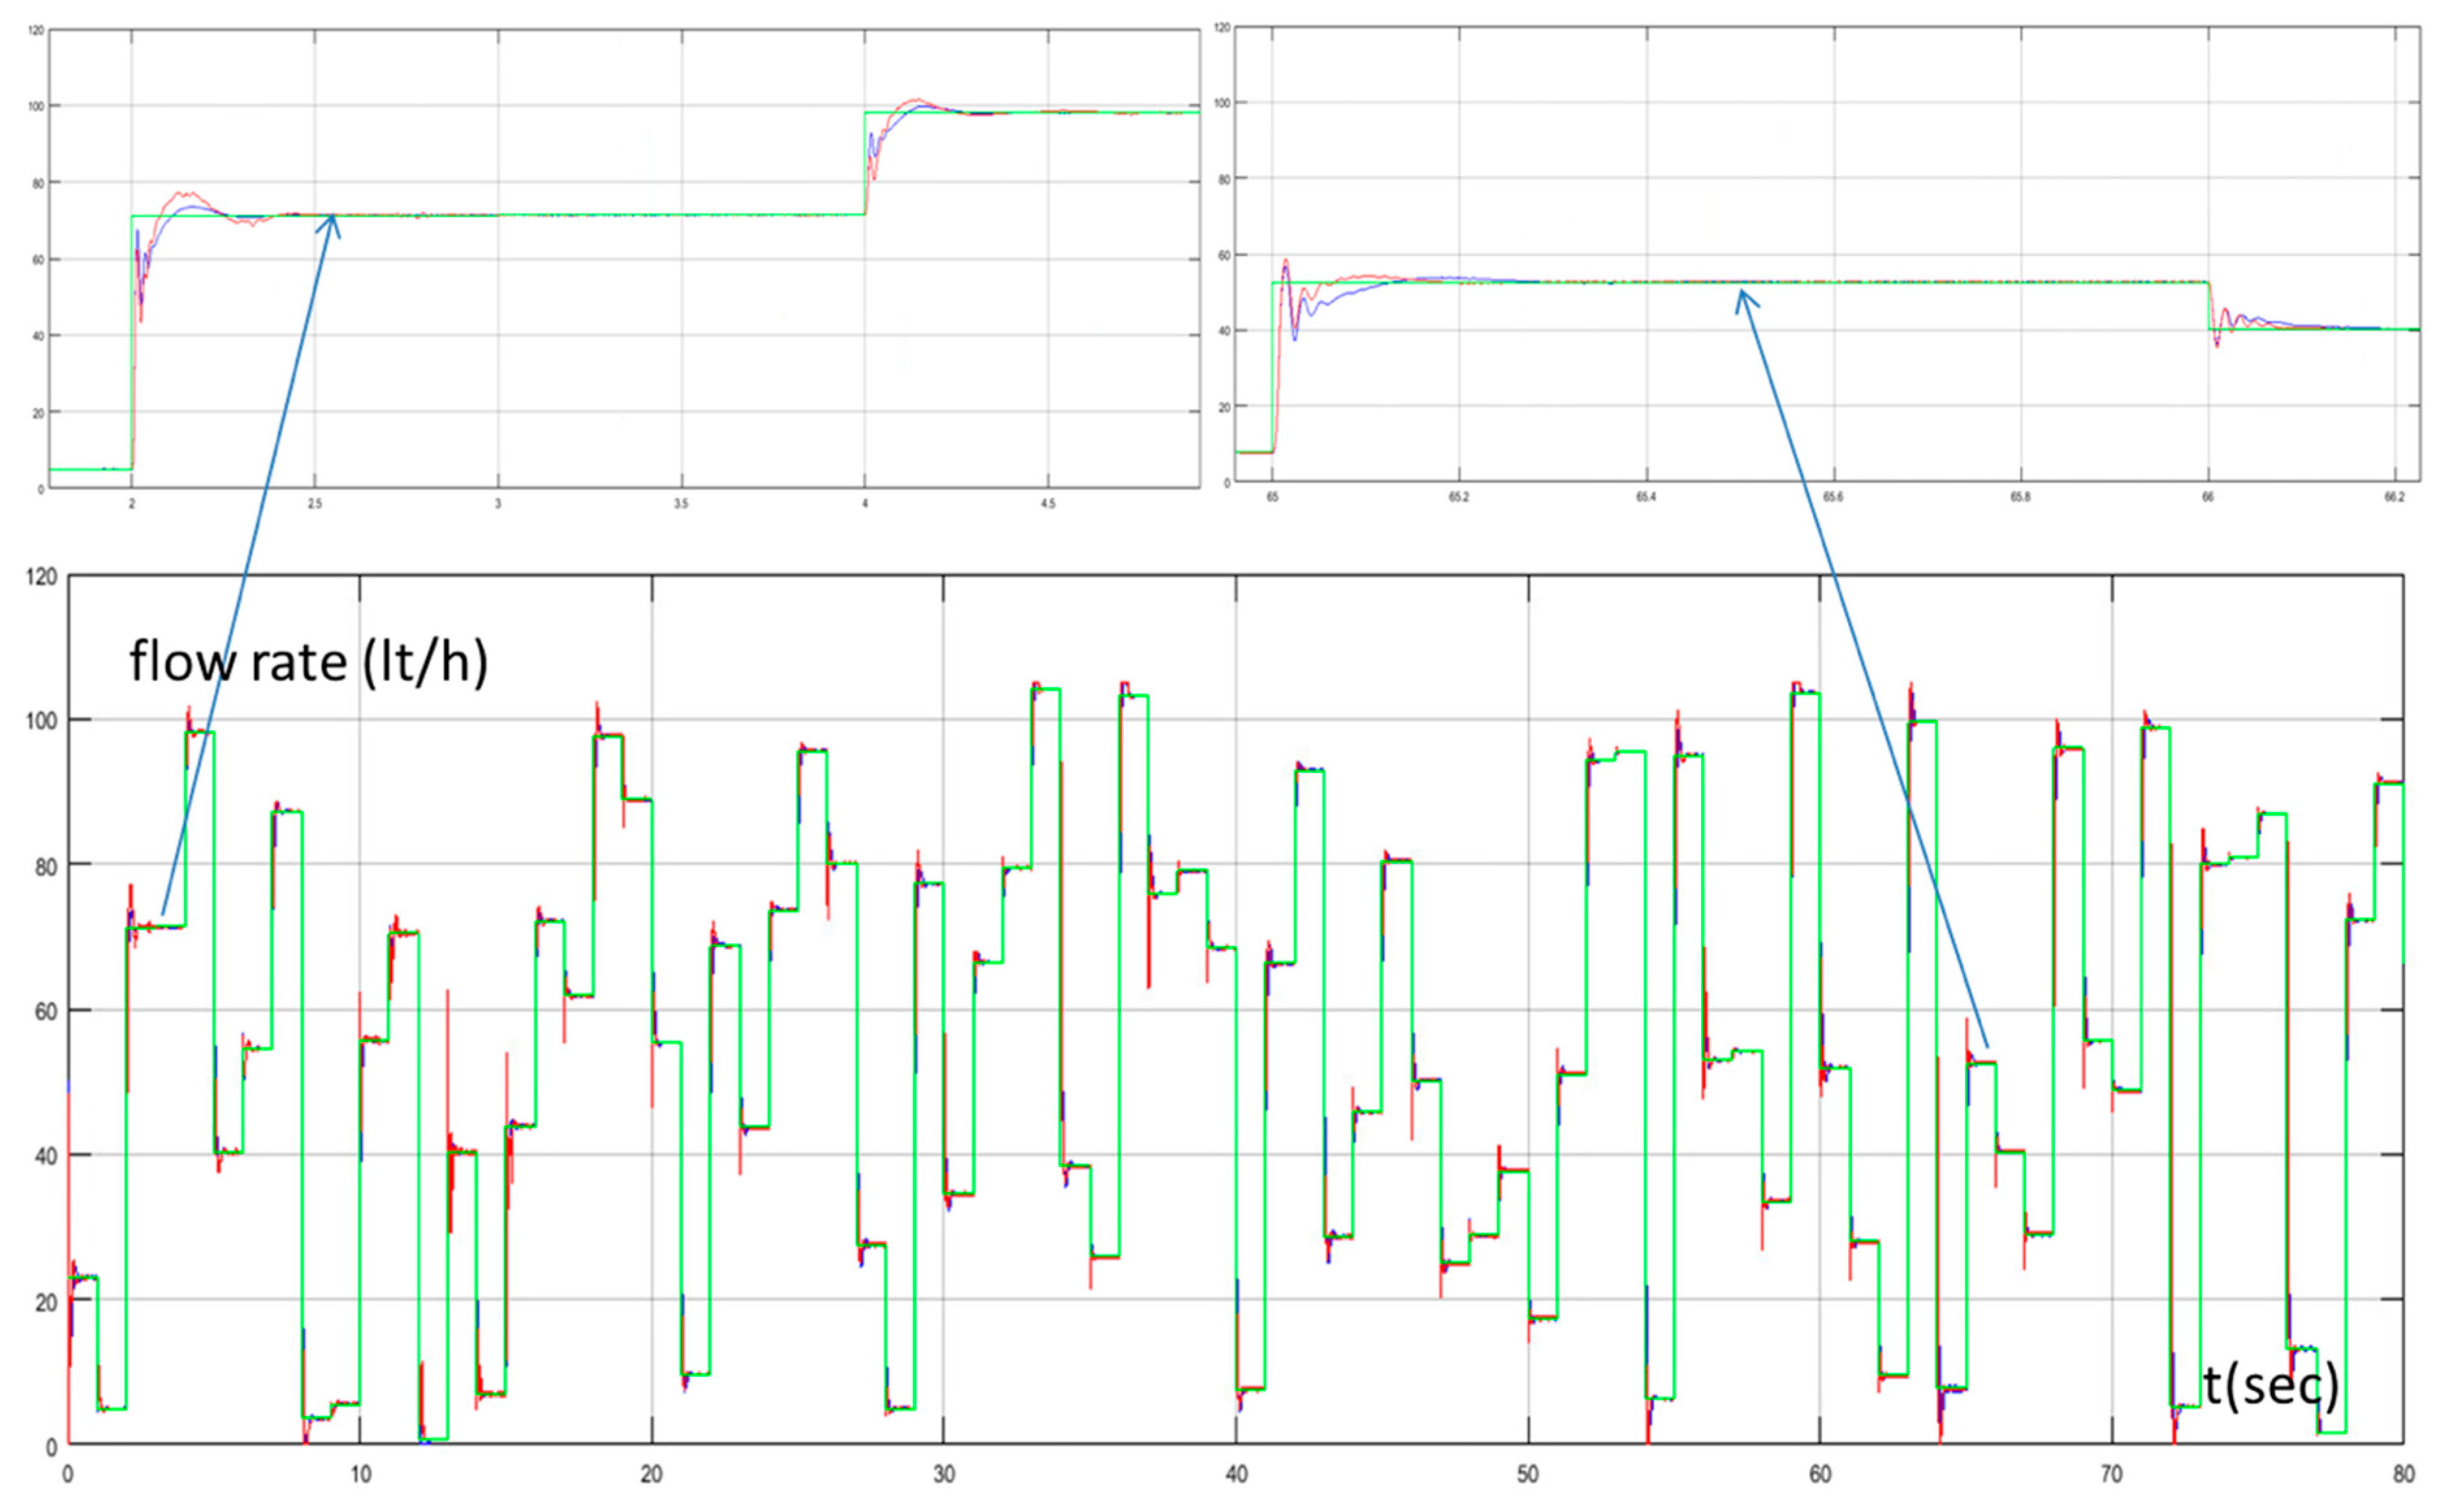The height and width of the screenshot is (1512, 2447).
Task: Click arrowhead pointing into top-right inset plot
Action: coord(1743,296)
